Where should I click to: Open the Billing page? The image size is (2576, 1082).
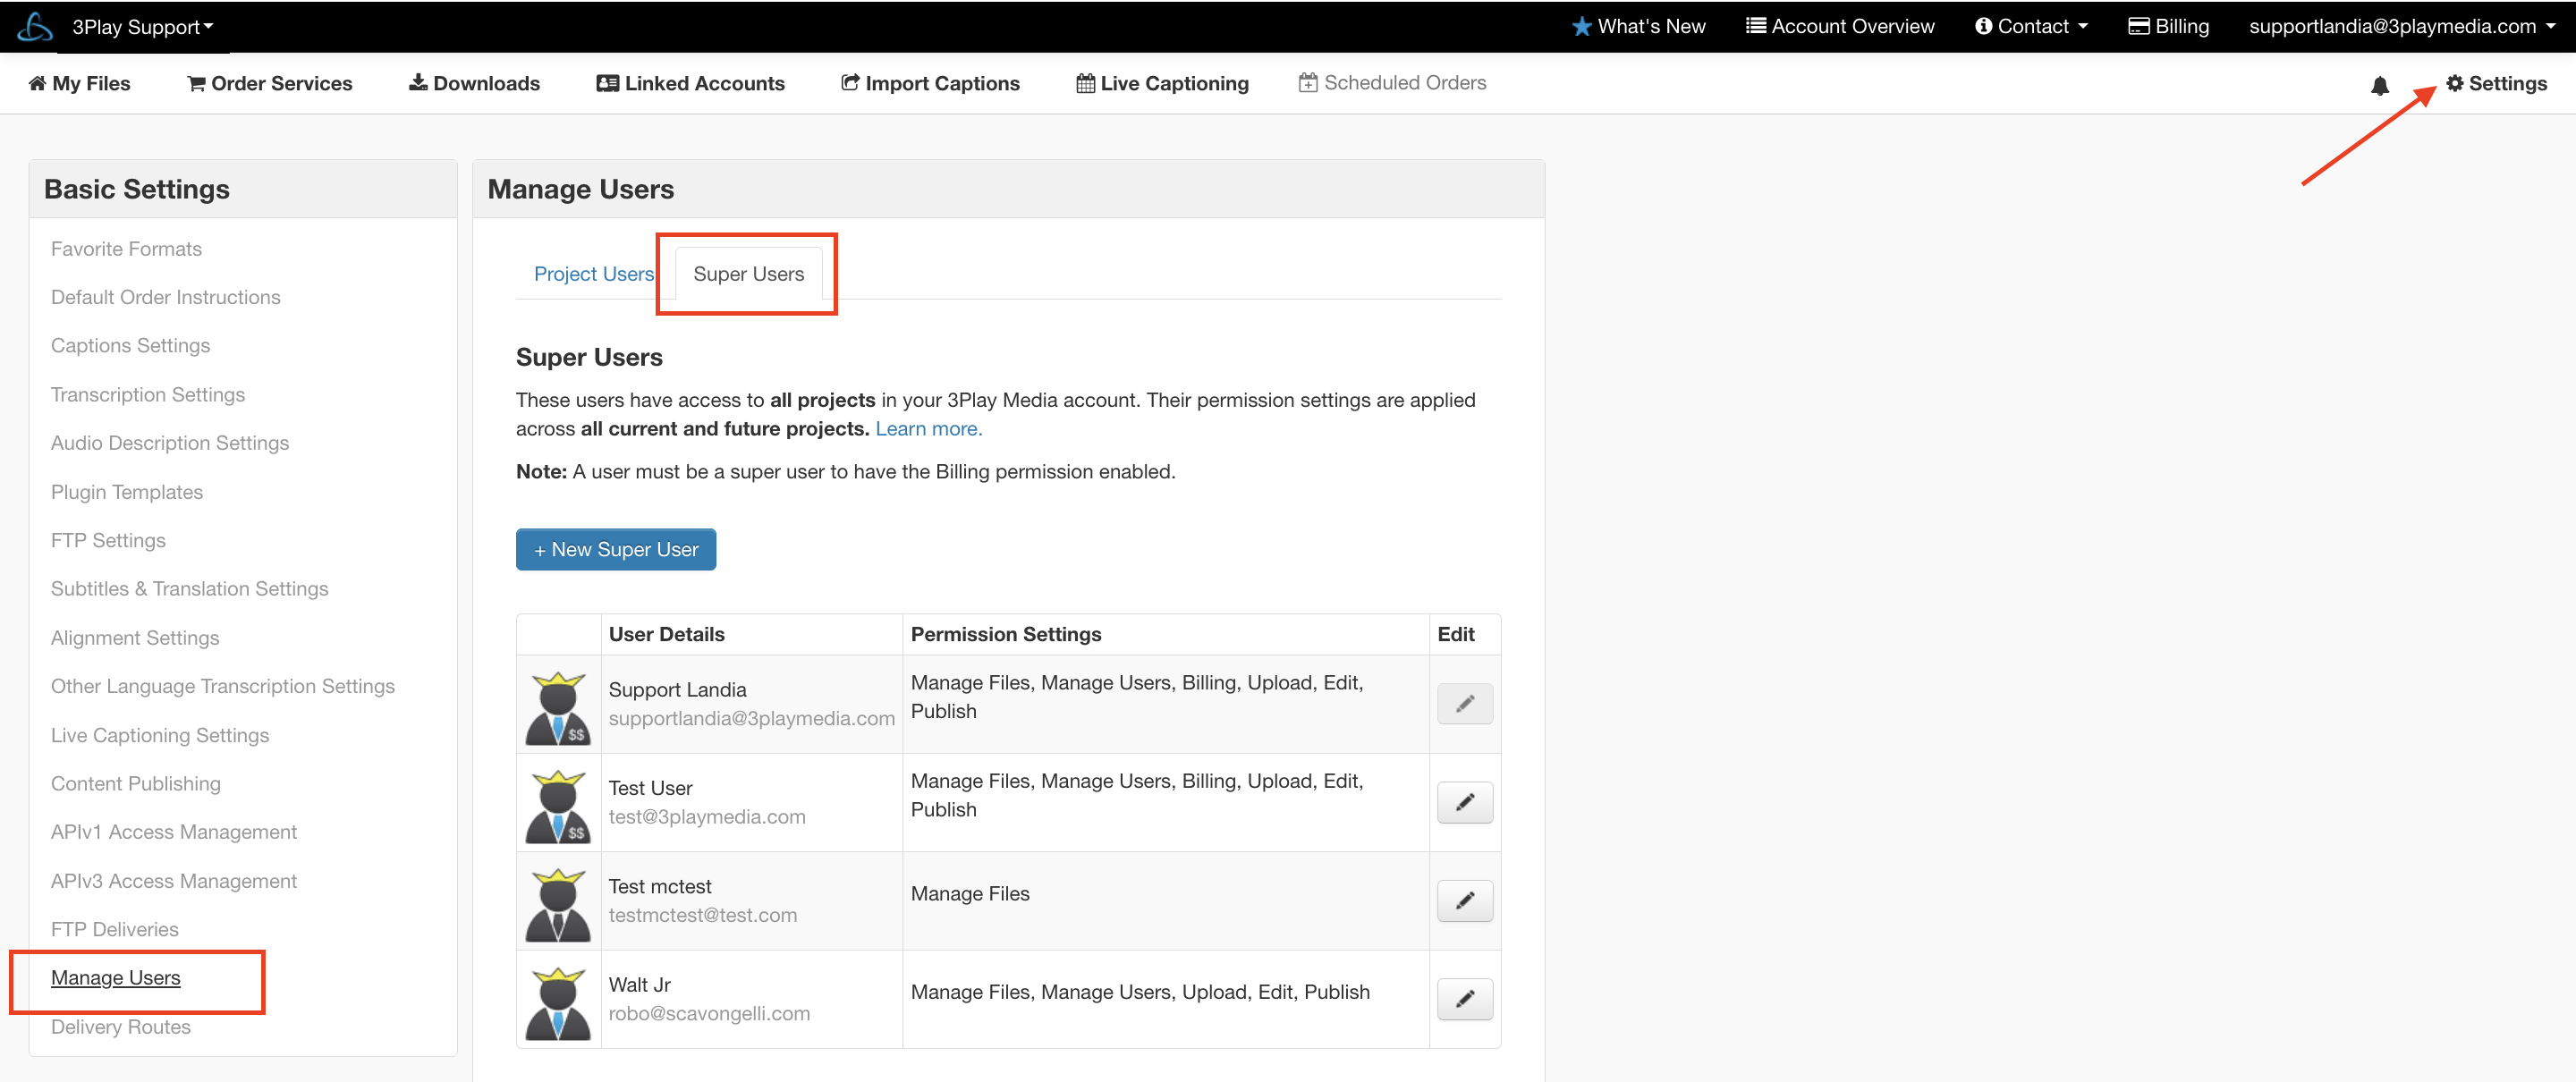point(2168,27)
